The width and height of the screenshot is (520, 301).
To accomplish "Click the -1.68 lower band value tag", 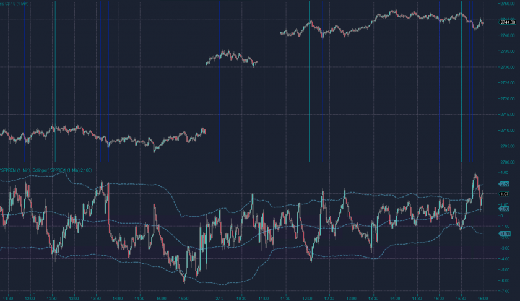I will tap(504, 233).
